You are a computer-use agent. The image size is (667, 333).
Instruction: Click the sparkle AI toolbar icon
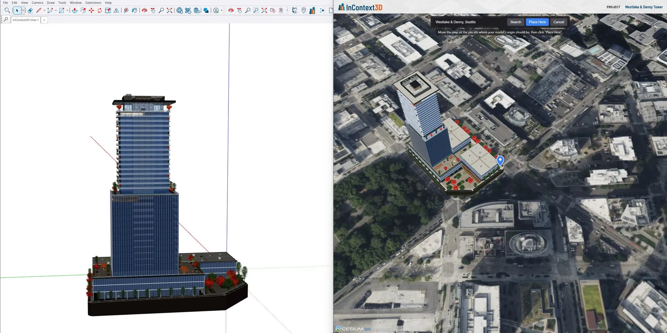click(x=322, y=11)
